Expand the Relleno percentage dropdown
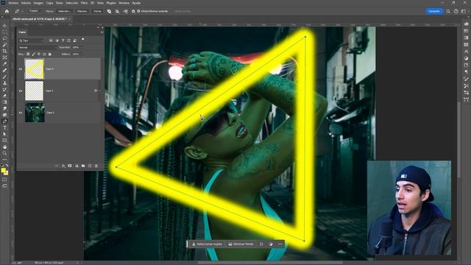This screenshot has height=265, width=471. 82,54
